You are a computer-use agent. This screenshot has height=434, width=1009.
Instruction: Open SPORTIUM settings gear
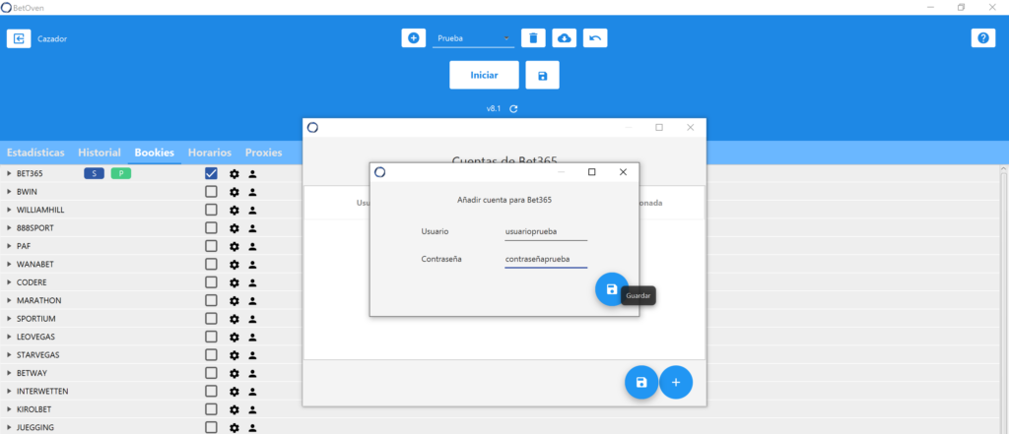[235, 318]
